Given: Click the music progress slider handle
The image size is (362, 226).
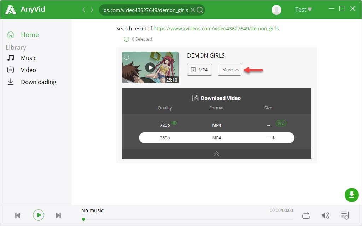Looking at the screenshot, I should coord(83,219).
